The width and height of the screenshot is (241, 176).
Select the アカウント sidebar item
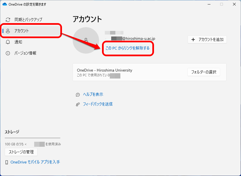tap(31, 31)
